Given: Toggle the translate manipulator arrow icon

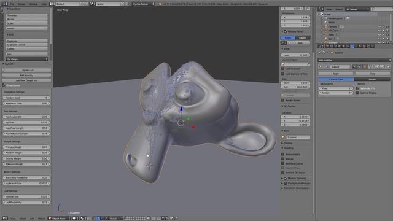Looking at the screenshot, I should [98, 219].
